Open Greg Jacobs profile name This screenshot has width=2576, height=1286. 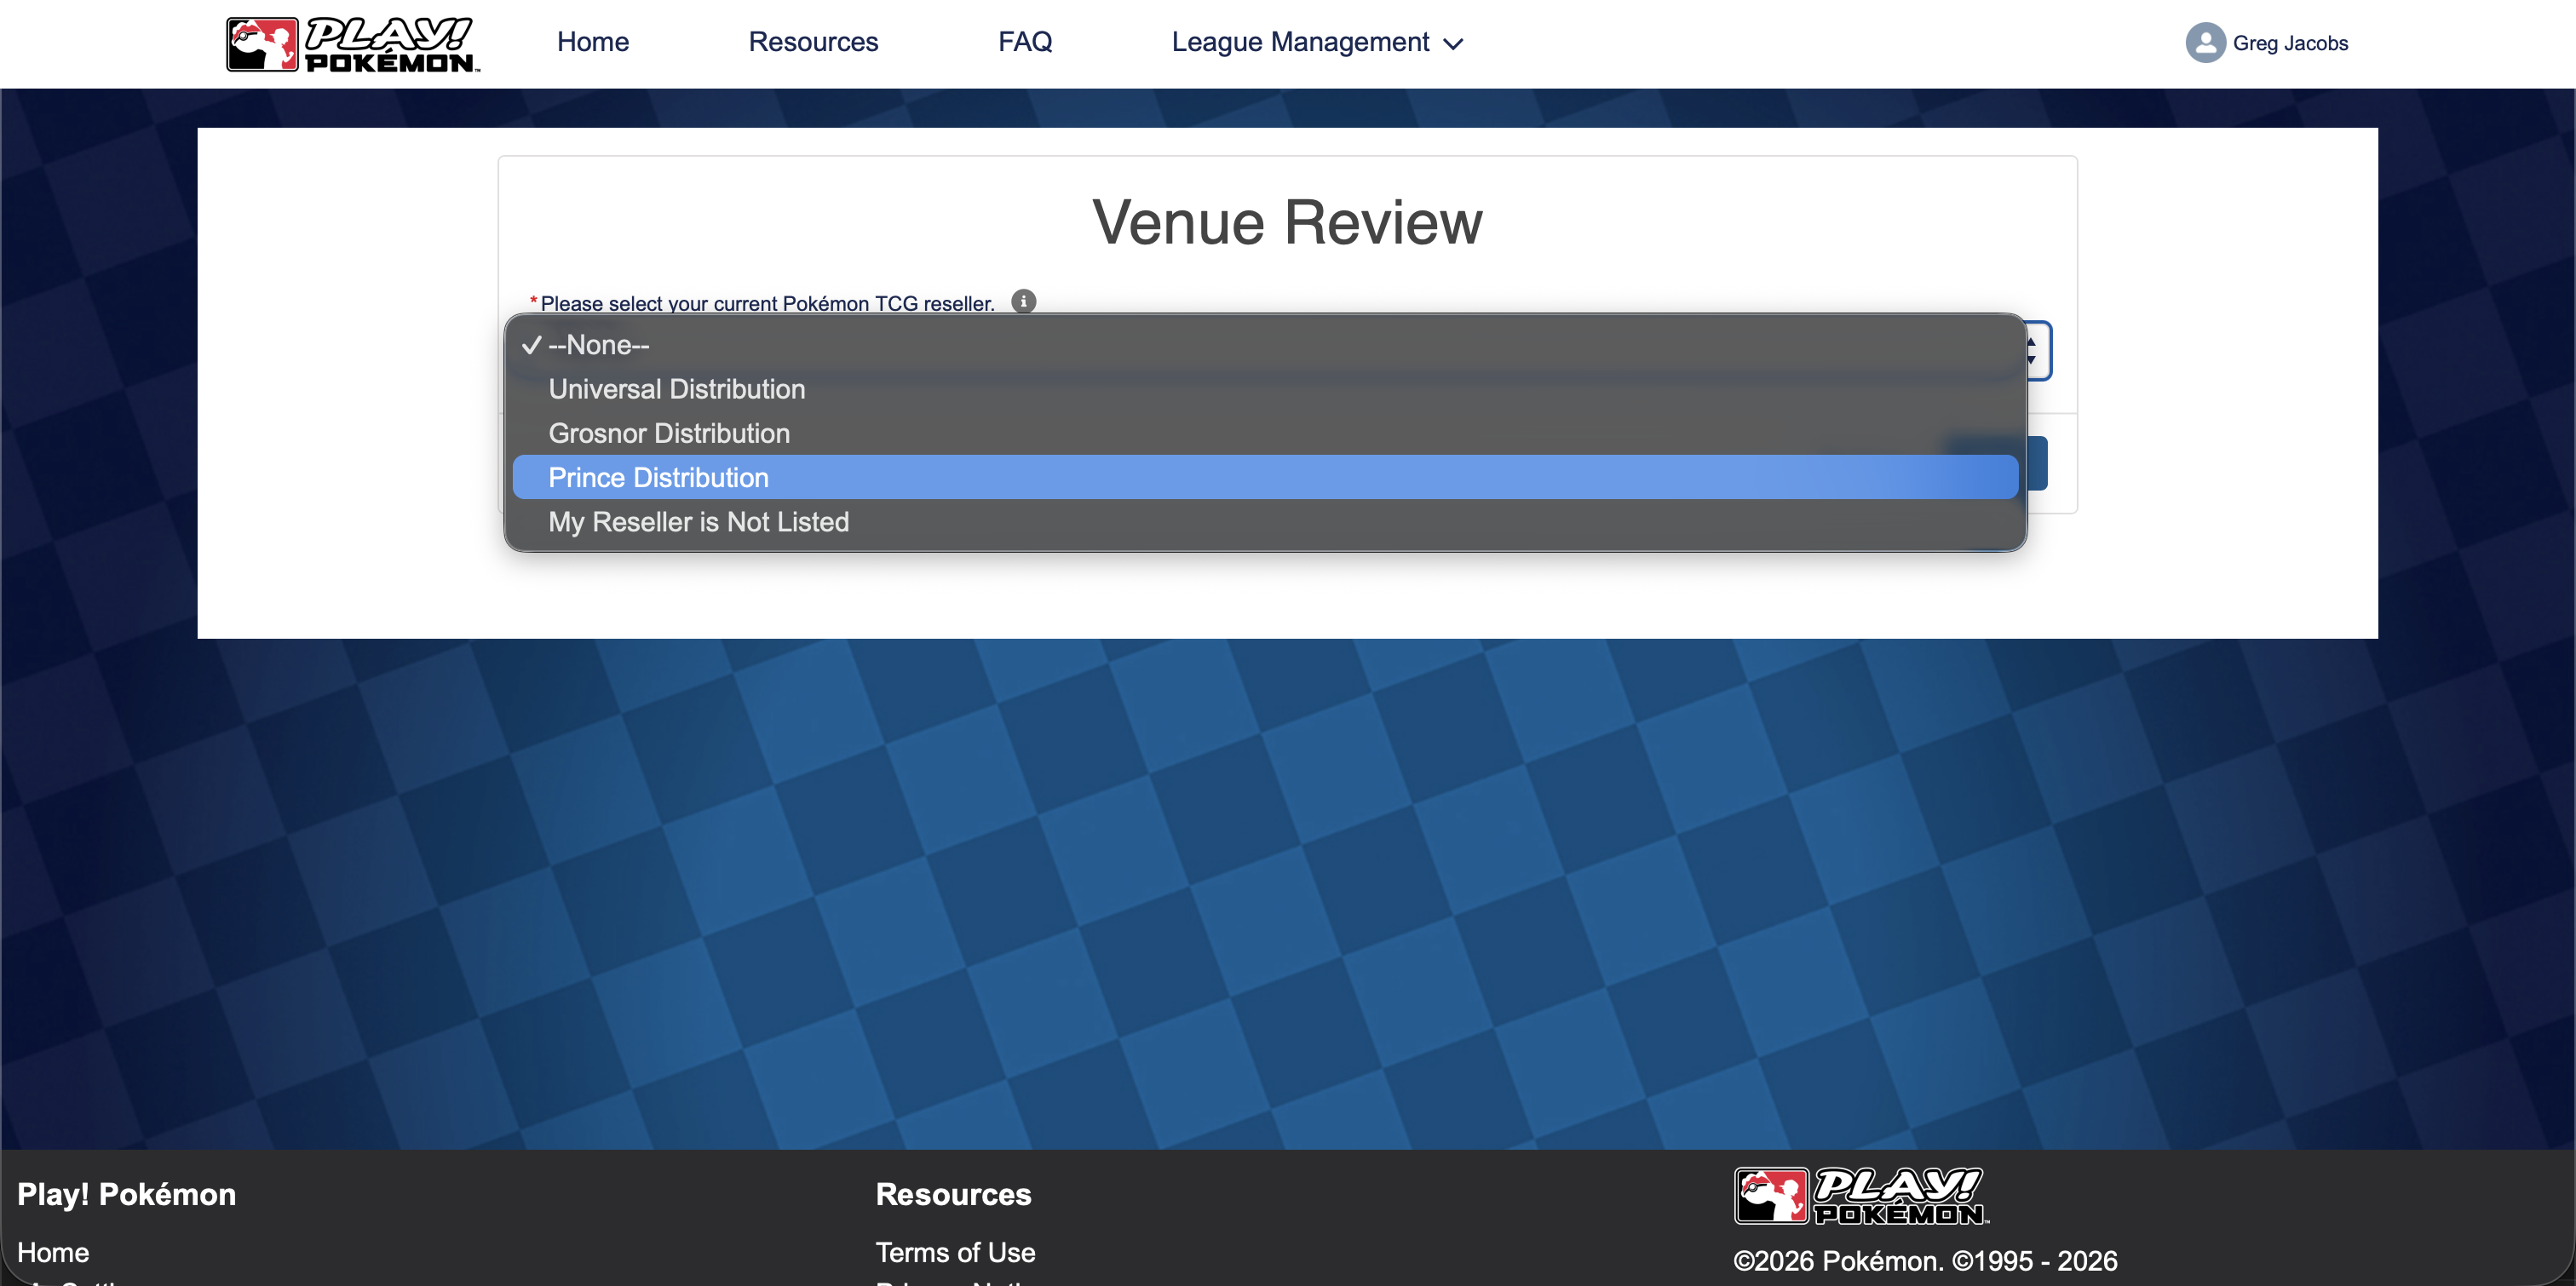coord(2289,43)
